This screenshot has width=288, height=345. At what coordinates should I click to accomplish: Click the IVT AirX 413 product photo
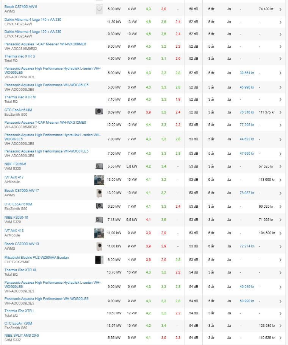[x=99, y=233]
